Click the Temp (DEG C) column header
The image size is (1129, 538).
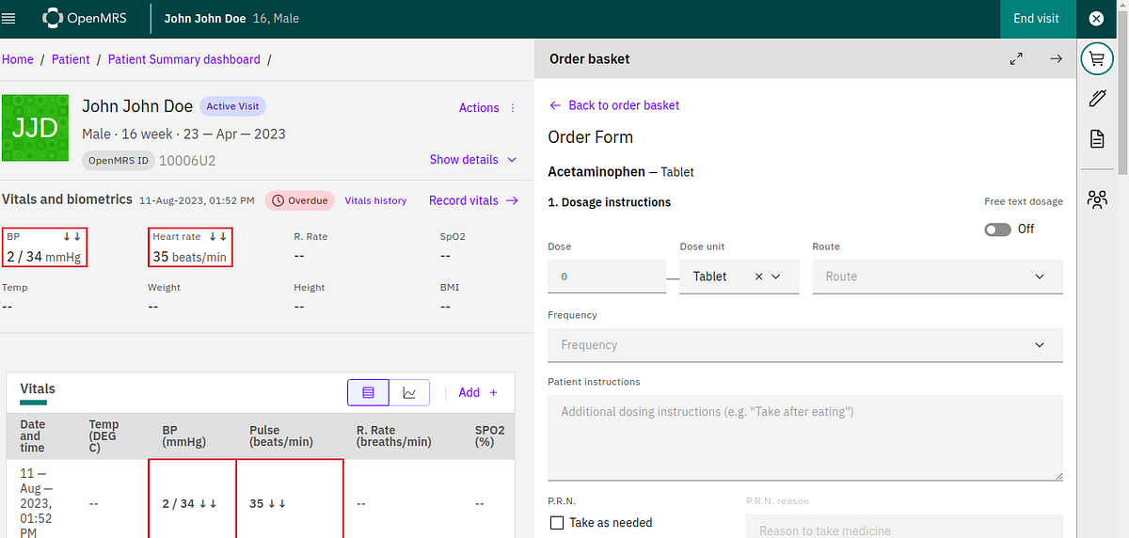[111, 435]
